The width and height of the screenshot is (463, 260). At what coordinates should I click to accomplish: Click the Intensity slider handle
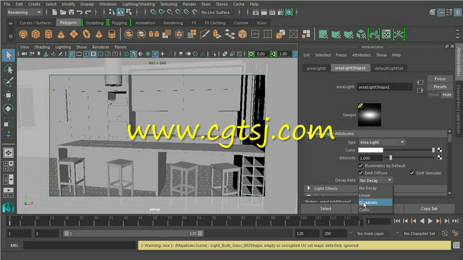(x=391, y=158)
